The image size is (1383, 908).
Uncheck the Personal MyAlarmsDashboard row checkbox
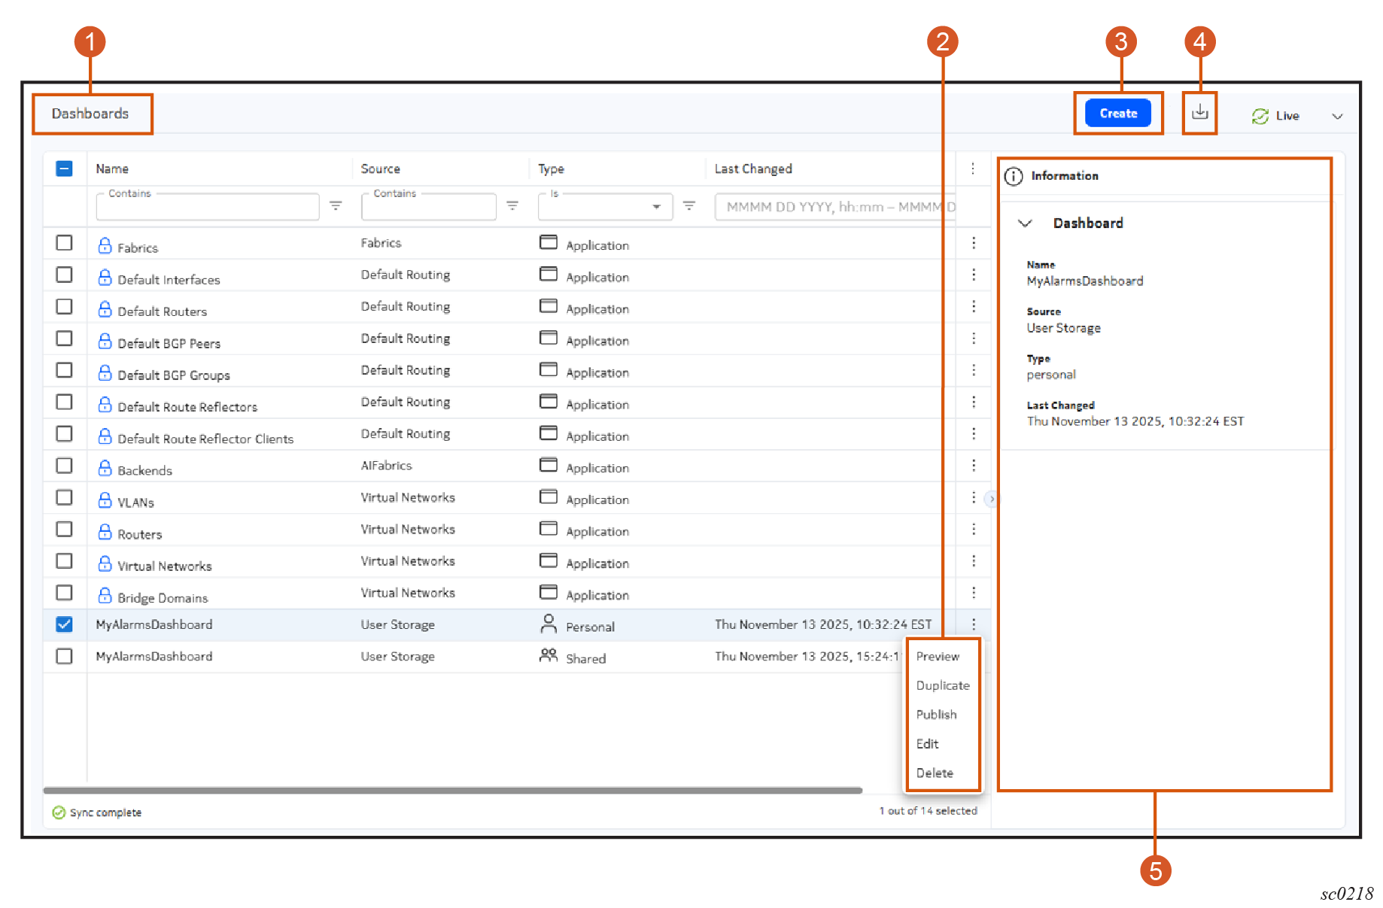[x=65, y=624]
